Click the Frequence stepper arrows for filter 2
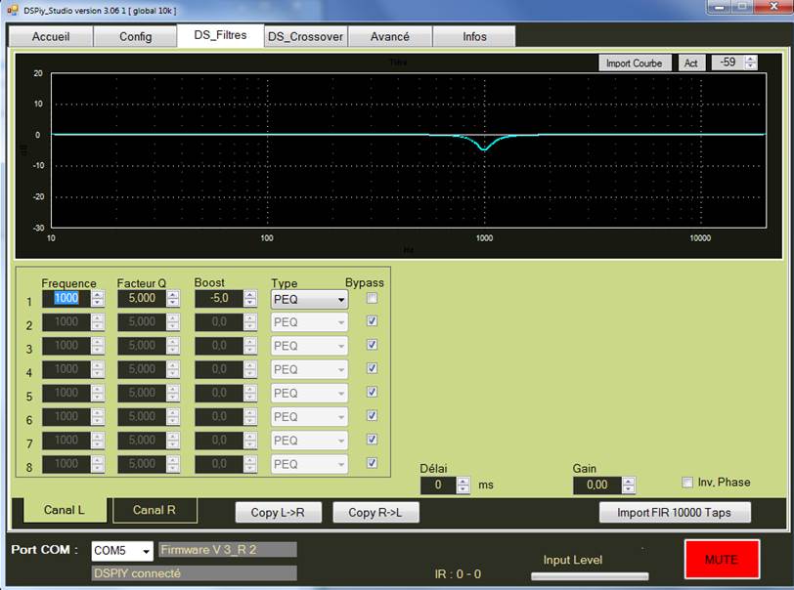The height and width of the screenshot is (590, 794). pyautogui.click(x=98, y=321)
